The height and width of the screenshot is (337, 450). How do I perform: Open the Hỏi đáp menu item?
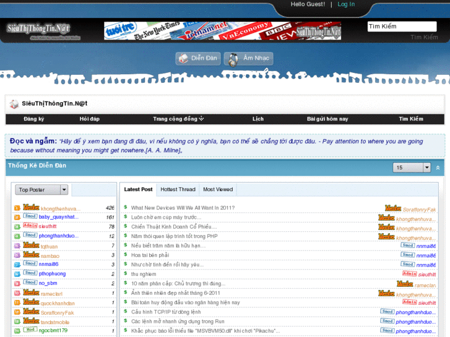point(90,119)
